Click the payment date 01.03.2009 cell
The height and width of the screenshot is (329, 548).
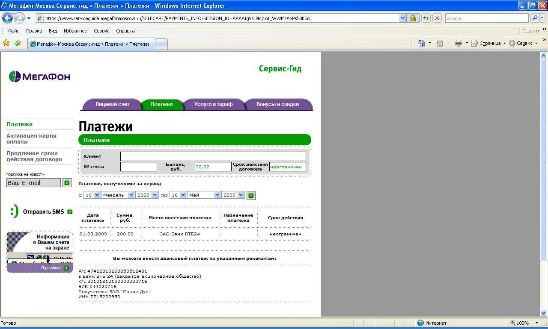point(93,234)
